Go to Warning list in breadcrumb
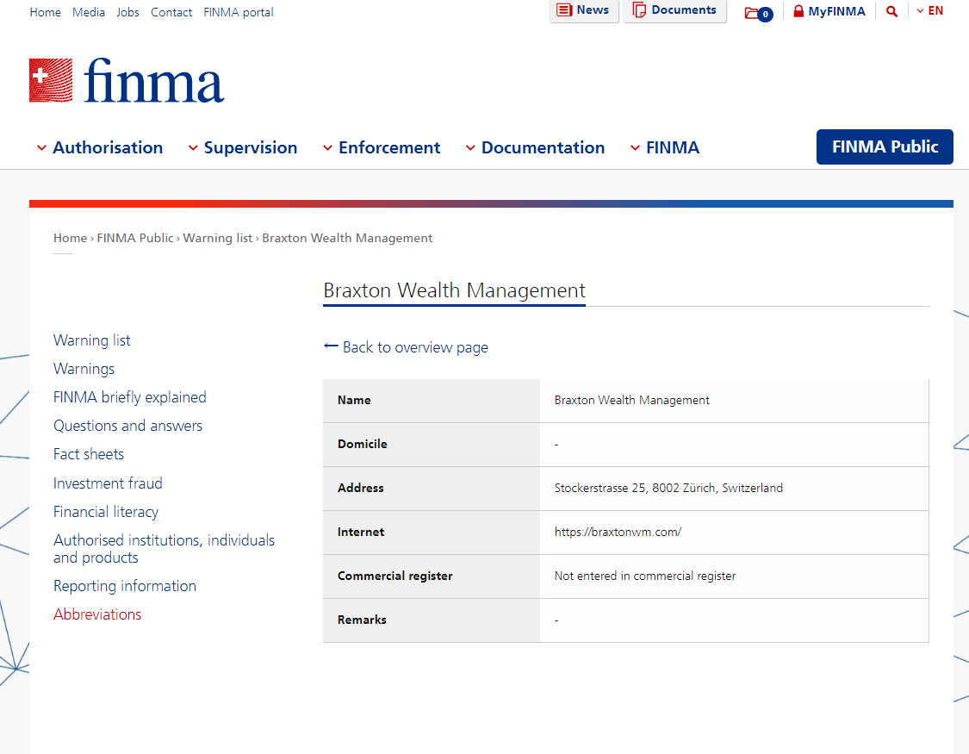This screenshot has height=754, width=969. point(218,238)
